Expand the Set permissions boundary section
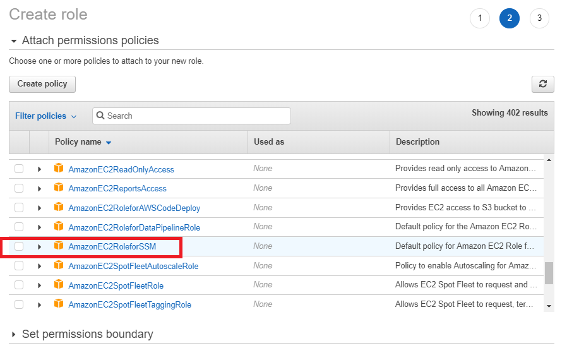This screenshot has height=348, width=567. tap(14, 334)
